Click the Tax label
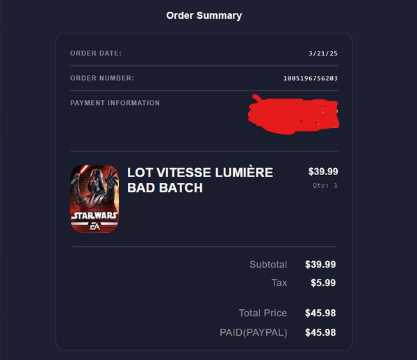Screen dimensions: 417x360 point(279,283)
